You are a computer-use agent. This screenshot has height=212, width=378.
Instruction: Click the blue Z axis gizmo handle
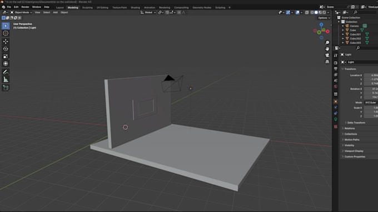[x=321, y=24]
